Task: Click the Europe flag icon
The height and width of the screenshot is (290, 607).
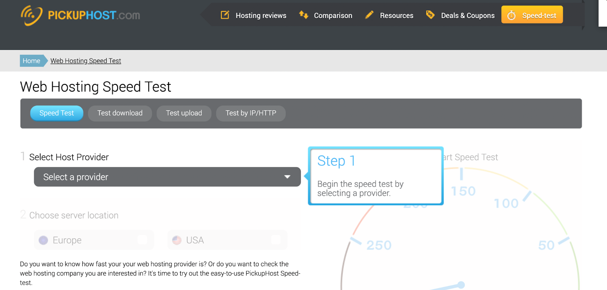Action: pos(43,240)
